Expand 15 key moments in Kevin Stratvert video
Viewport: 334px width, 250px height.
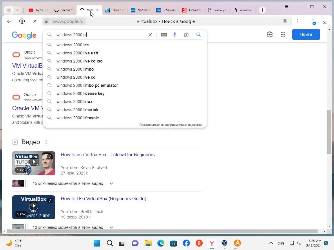(x=111, y=183)
